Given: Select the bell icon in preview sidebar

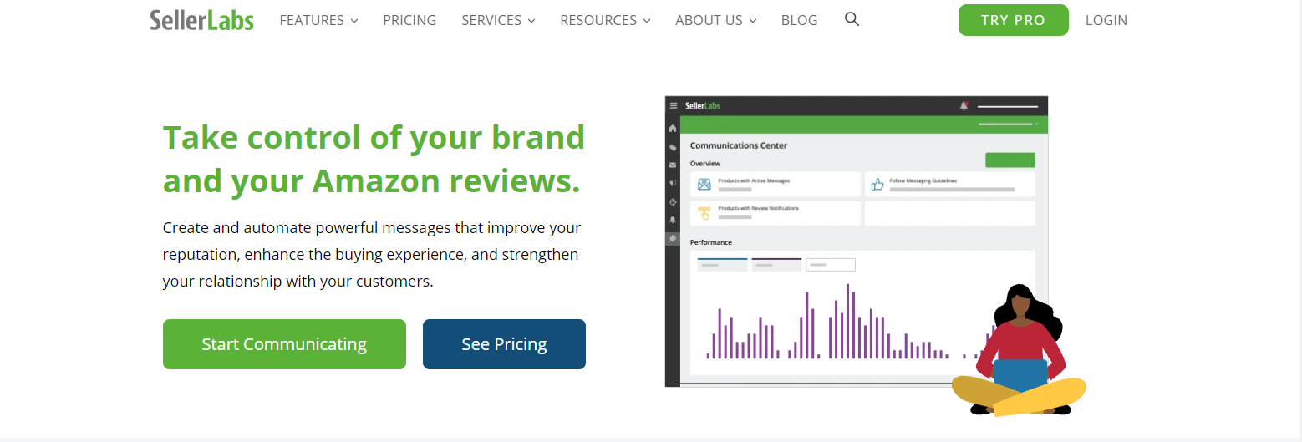Looking at the screenshot, I should click(x=673, y=220).
